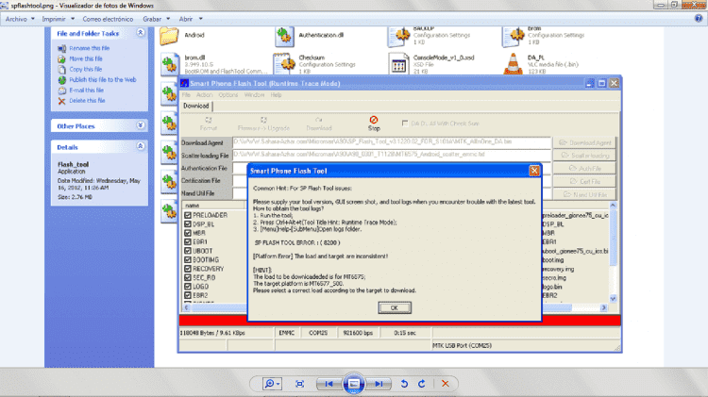Click the Download Agent path field
The height and width of the screenshot is (397, 708).
(x=392, y=142)
